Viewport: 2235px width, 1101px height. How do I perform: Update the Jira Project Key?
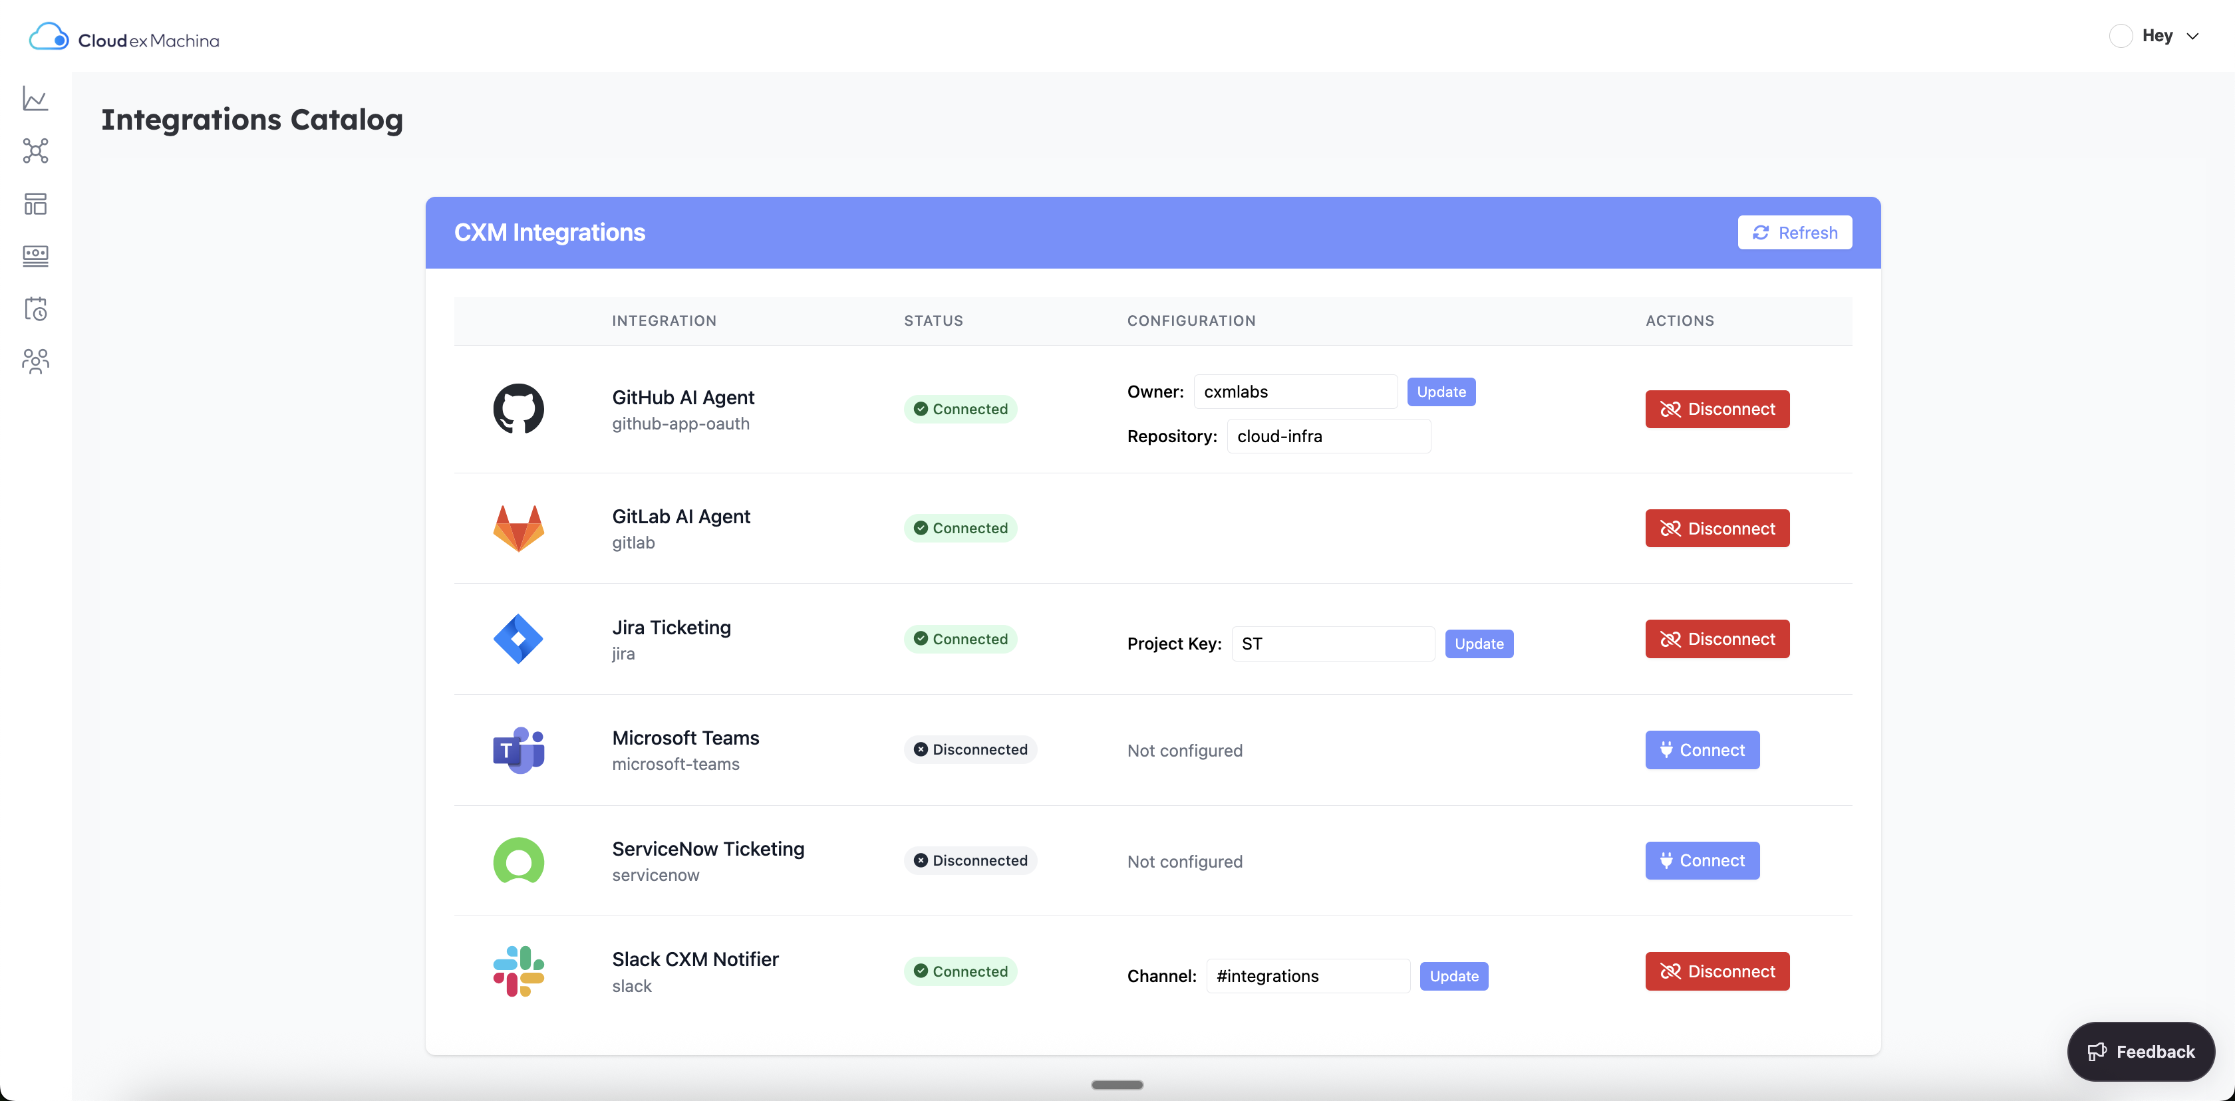click(1479, 644)
